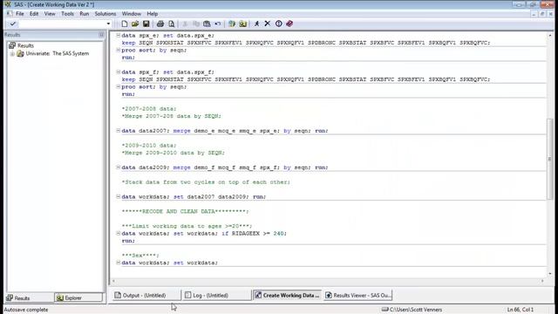Collapse the last 'data workdata; set workdata;' block
This screenshot has width=558, height=314.
click(119, 263)
